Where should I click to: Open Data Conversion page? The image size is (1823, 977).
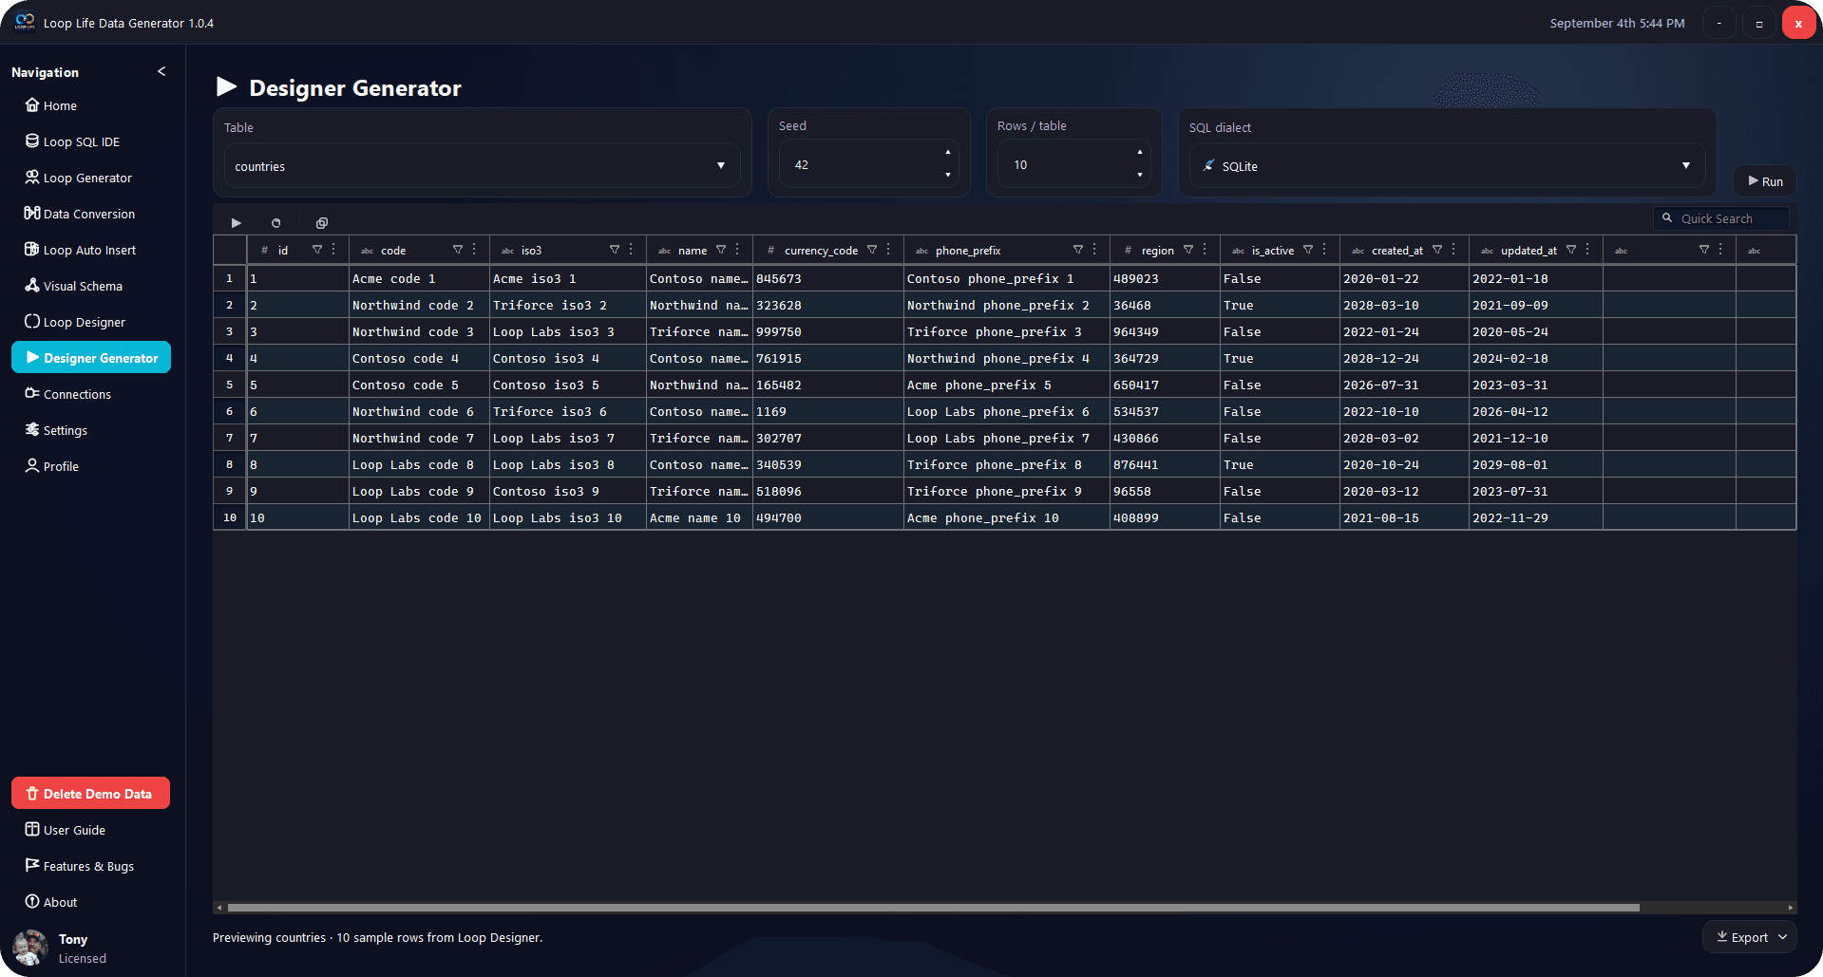(91, 214)
